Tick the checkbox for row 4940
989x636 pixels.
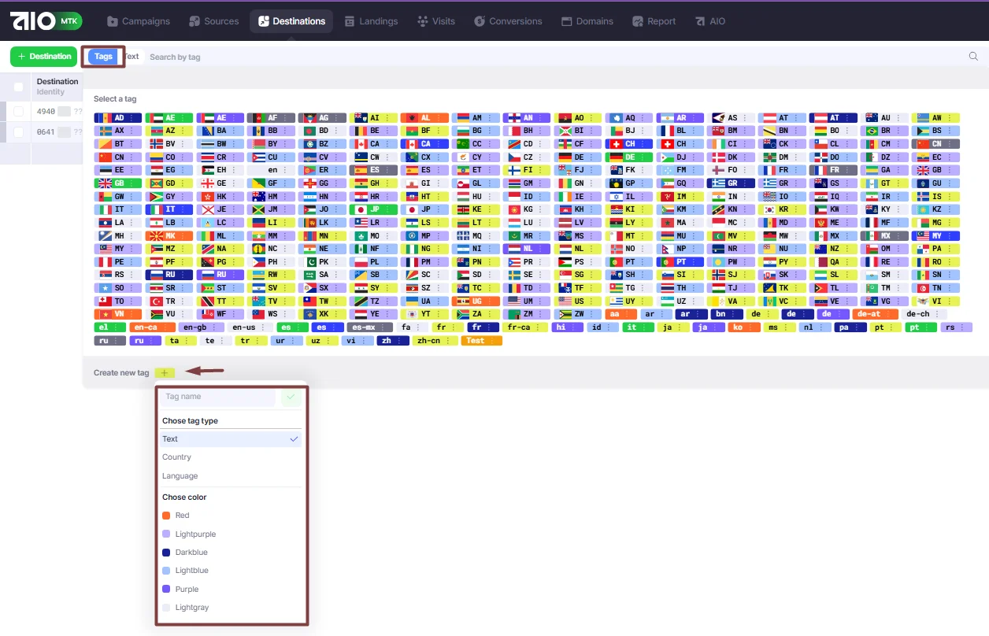click(x=19, y=111)
